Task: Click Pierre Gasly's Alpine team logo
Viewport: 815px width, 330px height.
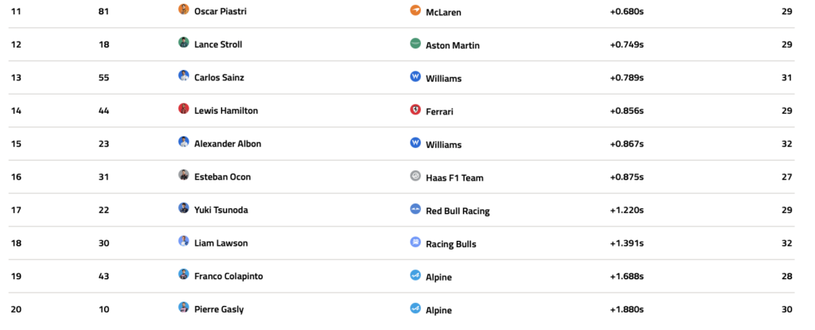Action: [415, 309]
